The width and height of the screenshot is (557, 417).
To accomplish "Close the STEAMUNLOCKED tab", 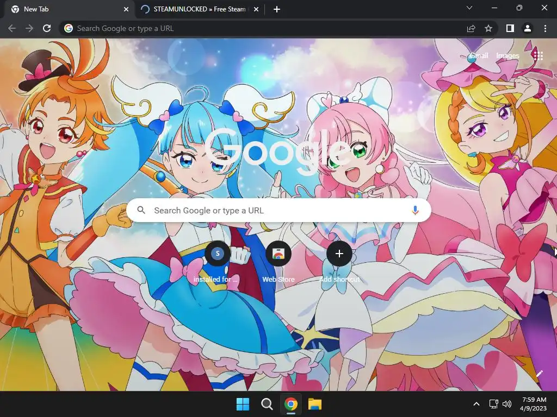I will pyautogui.click(x=256, y=10).
